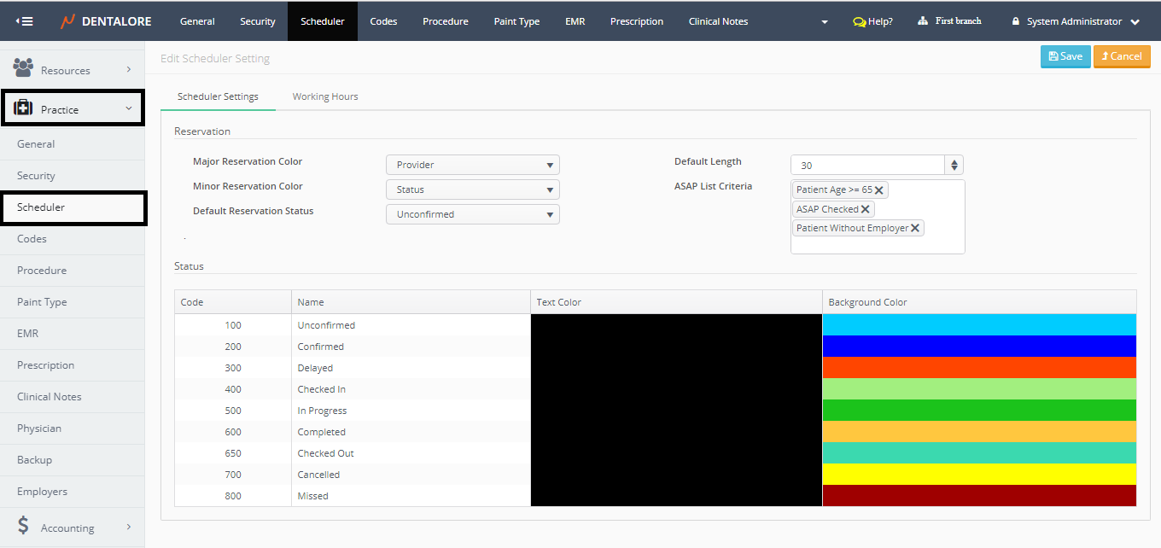Click the Default Length stepper arrows
Viewport: 1161px width, 548px height.
point(954,165)
